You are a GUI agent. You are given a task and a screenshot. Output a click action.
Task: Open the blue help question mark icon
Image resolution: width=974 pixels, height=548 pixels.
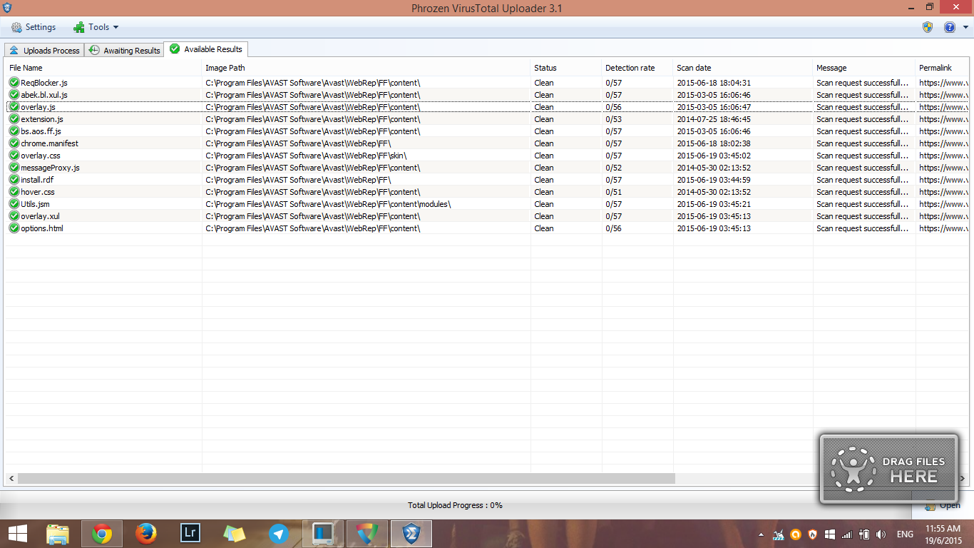click(x=950, y=27)
